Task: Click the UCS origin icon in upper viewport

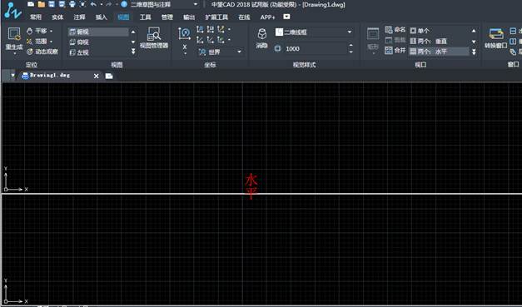Action: coord(6,189)
